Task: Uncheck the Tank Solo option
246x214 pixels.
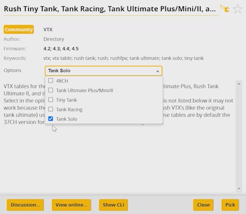Action: point(50,119)
